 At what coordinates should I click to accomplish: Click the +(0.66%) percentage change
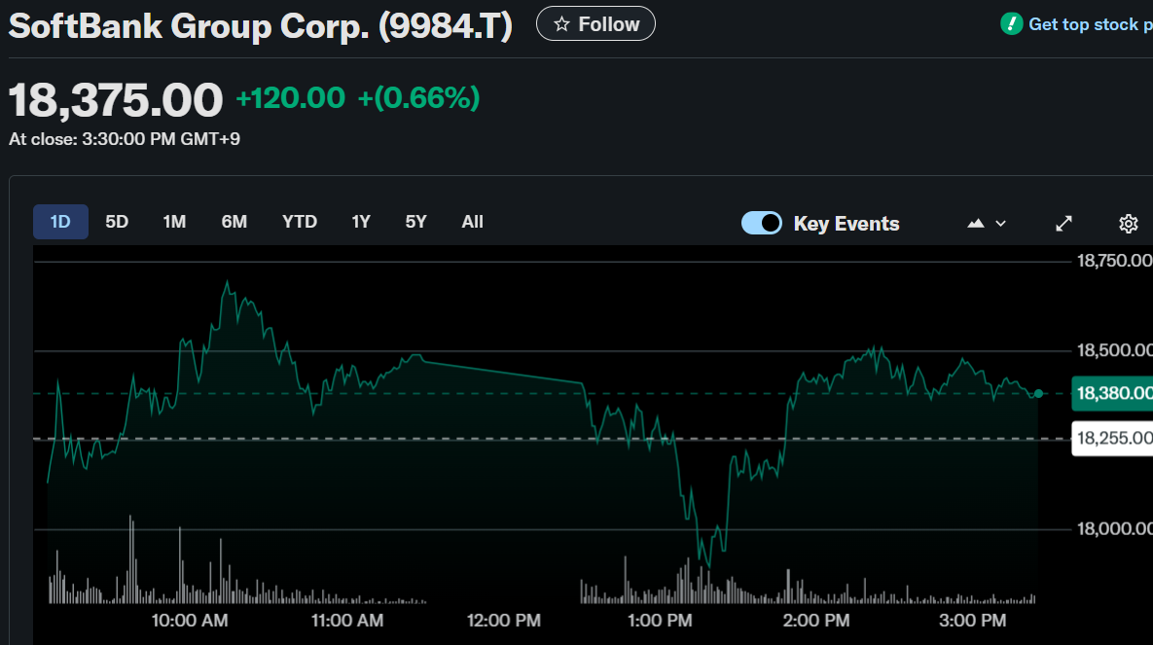pyautogui.click(x=418, y=98)
